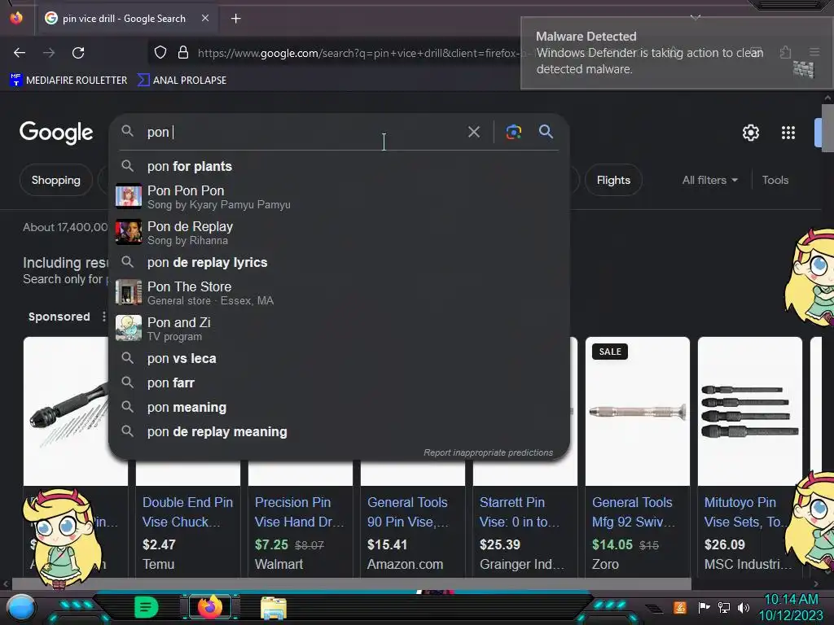834x625 pixels.
Task: Select Pon The Store suggestion
Action: coord(339,293)
